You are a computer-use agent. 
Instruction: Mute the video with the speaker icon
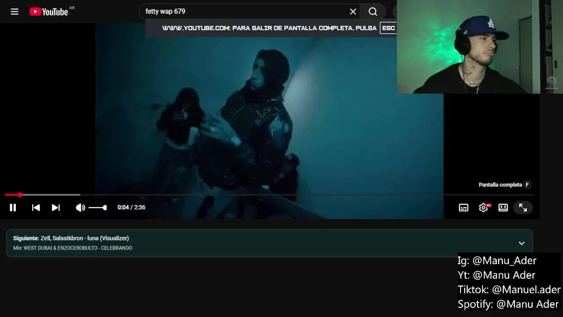click(80, 208)
